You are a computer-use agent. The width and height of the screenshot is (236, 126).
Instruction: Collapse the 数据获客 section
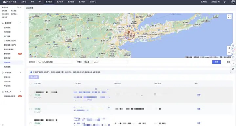click(x=20, y=23)
